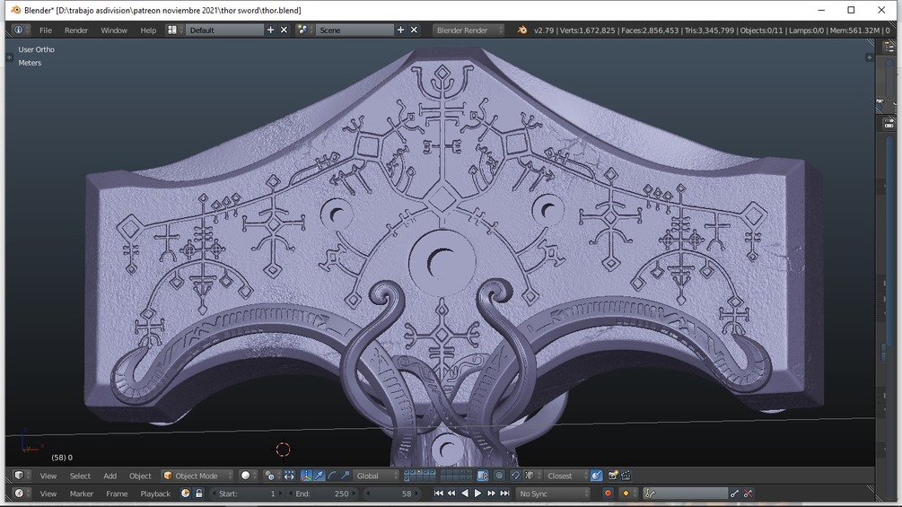902x507 pixels.
Task: Delete the Default screen layout
Action: click(284, 30)
